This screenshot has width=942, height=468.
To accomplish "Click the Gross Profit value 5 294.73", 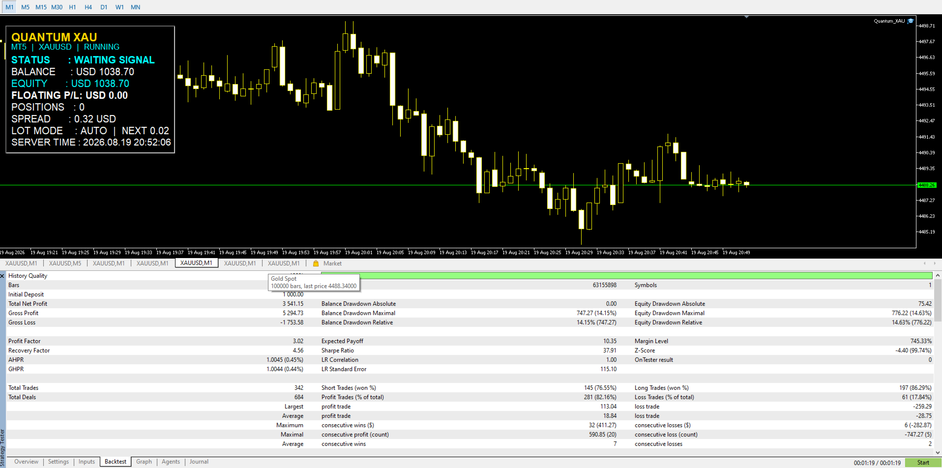I will (293, 313).
